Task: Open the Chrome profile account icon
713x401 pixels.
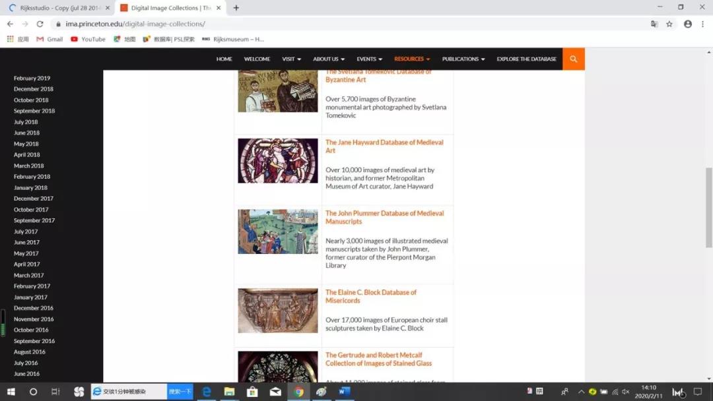Action: click(x=688, y=24)
